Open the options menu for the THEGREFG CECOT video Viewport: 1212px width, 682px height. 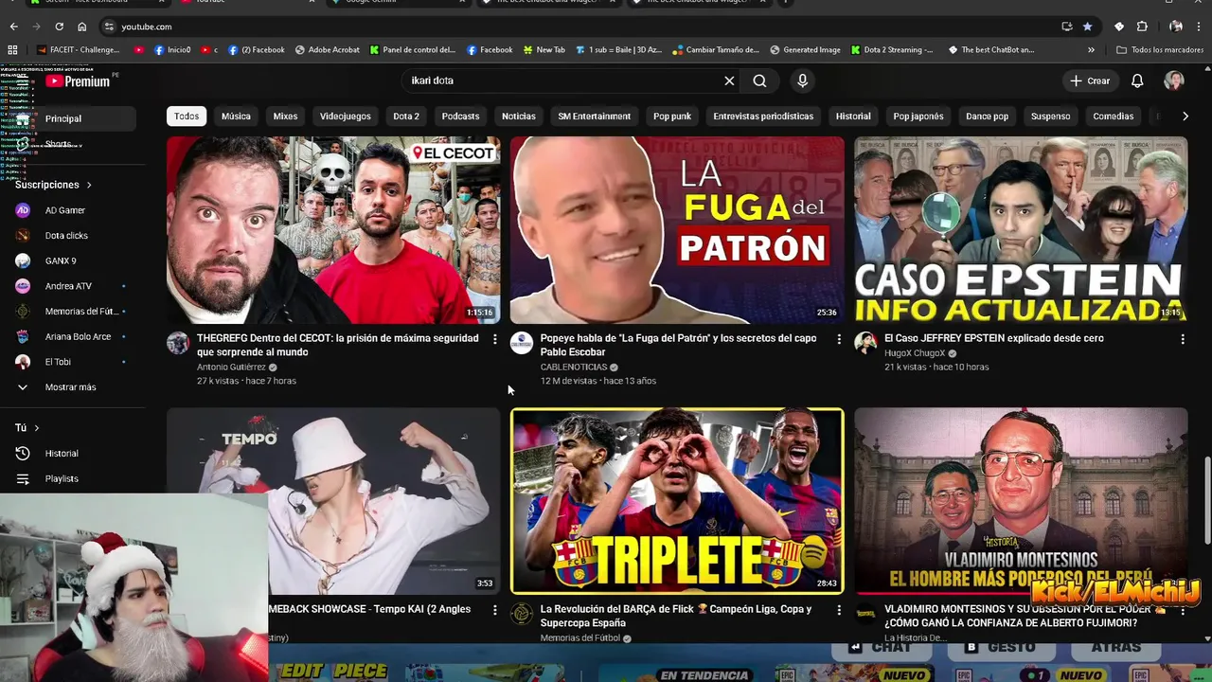click(494, 339)
